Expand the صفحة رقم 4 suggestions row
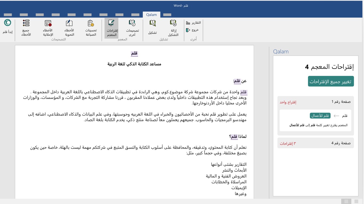364x204 pixels. tap(316, 143)
